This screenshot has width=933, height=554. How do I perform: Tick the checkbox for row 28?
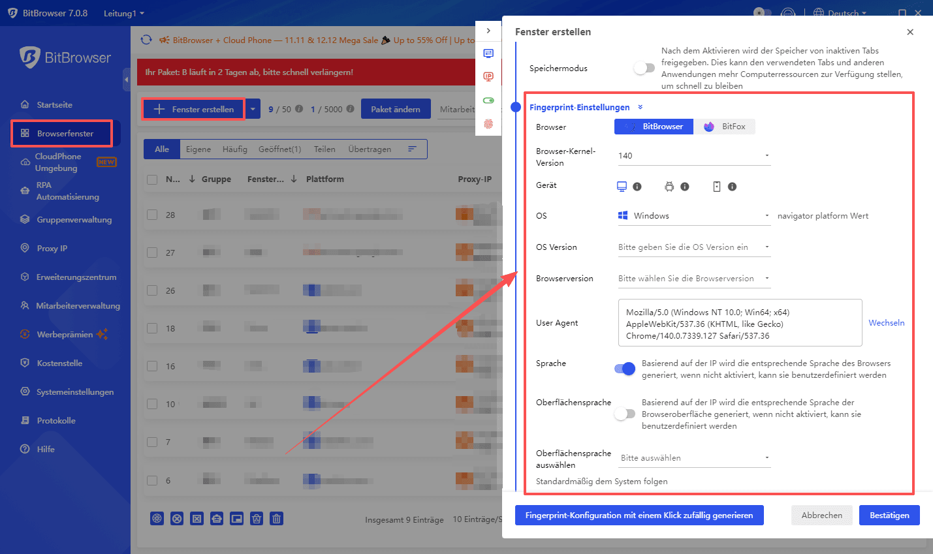(x=152, y=215)
